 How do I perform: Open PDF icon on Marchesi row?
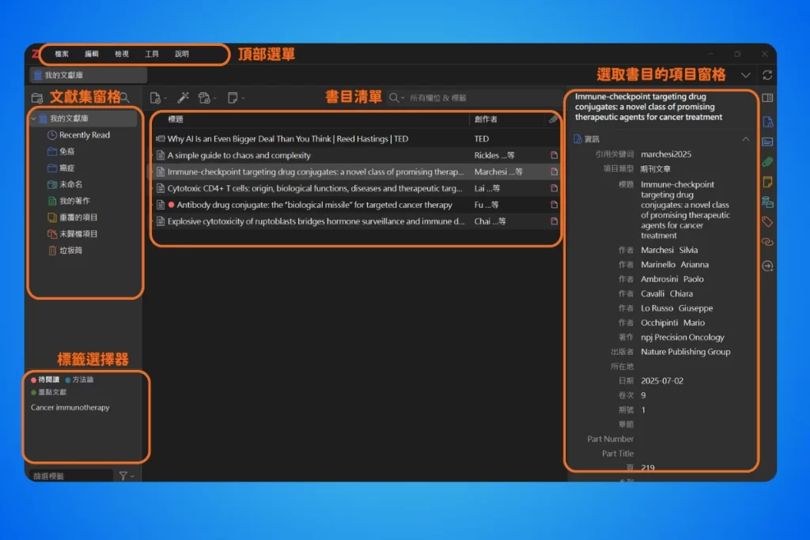tap(554, 172)
